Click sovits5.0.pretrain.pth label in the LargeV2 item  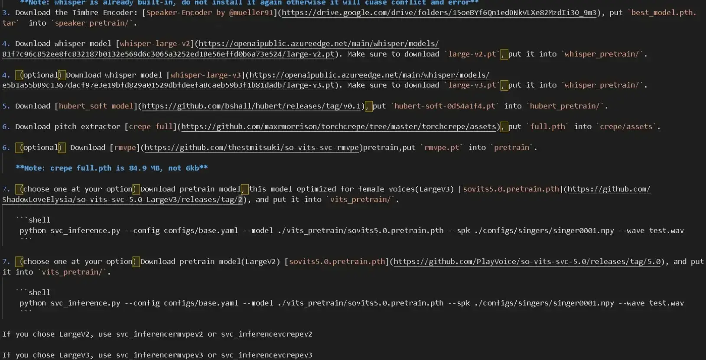tap(337, 262)
